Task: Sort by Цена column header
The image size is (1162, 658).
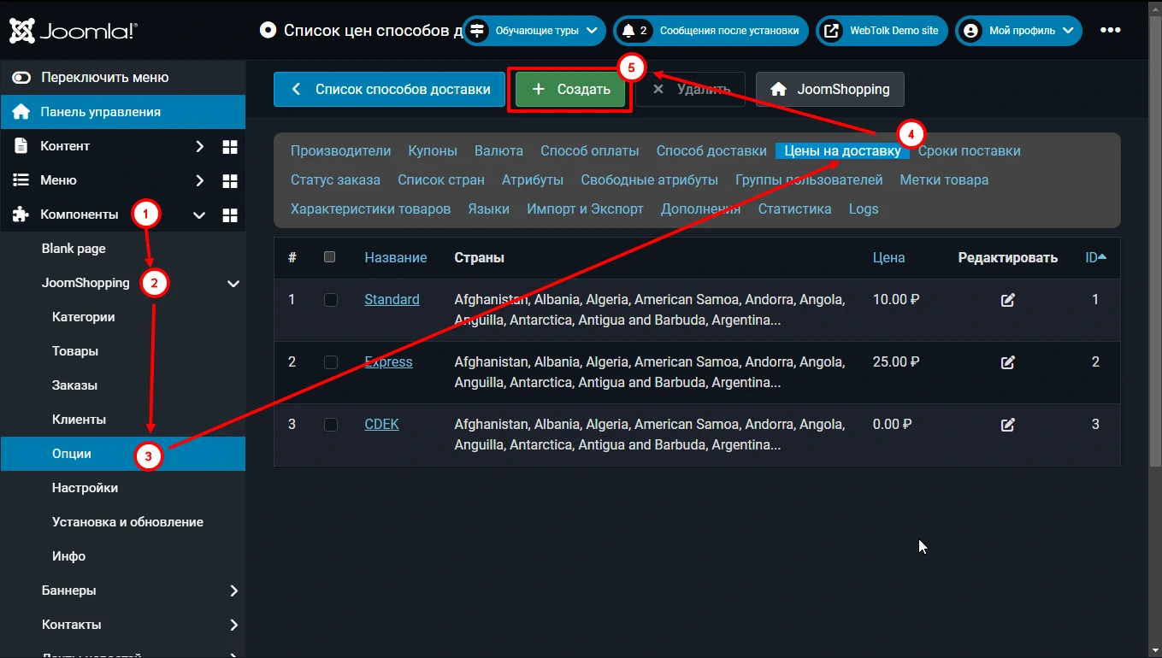Action: [x=888, y=257]
